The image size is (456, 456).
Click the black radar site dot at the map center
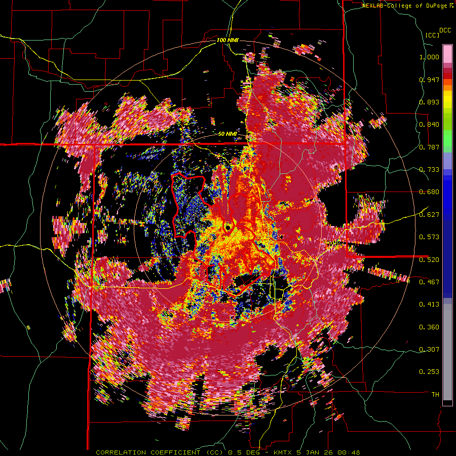[x=227, y=227]
